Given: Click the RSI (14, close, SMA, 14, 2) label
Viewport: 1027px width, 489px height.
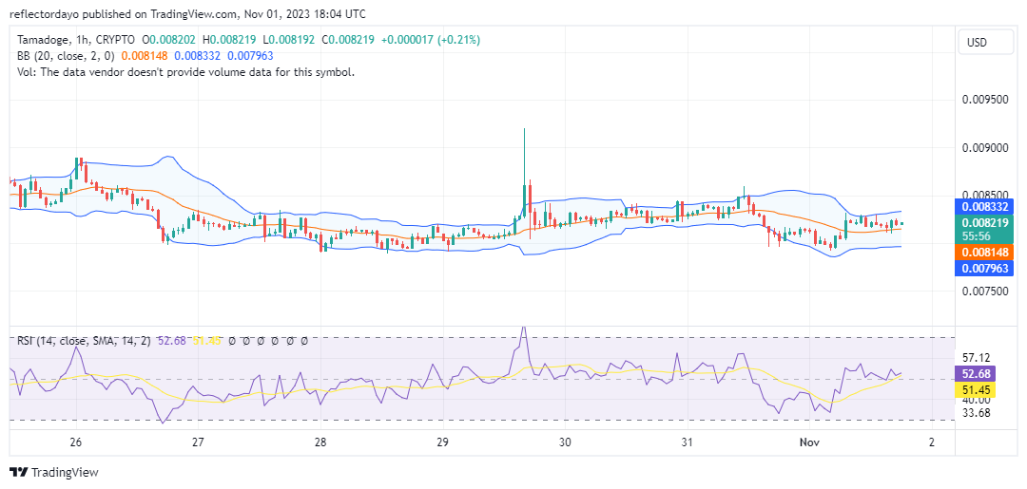Looking at the screenshot, I should [x=83, y=341].
